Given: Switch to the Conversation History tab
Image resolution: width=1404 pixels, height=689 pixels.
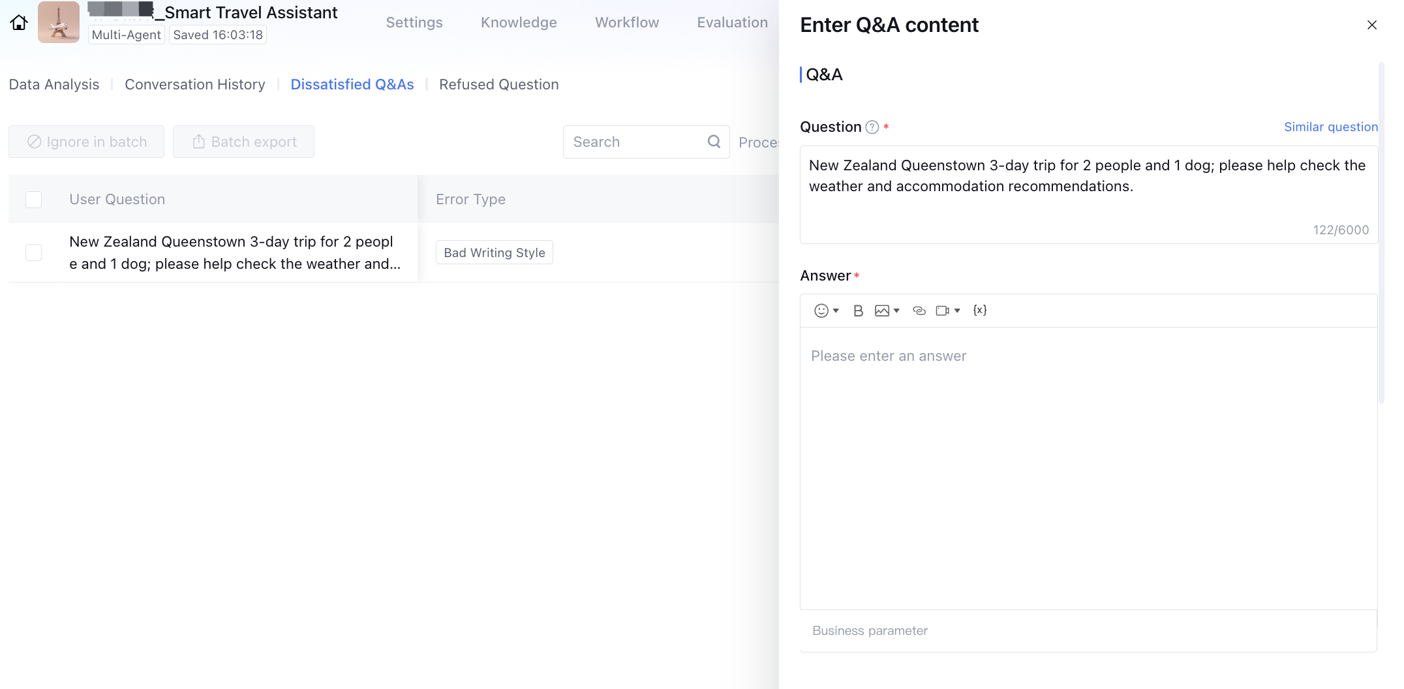Looking at the screenshot, I should pos(194,85).
